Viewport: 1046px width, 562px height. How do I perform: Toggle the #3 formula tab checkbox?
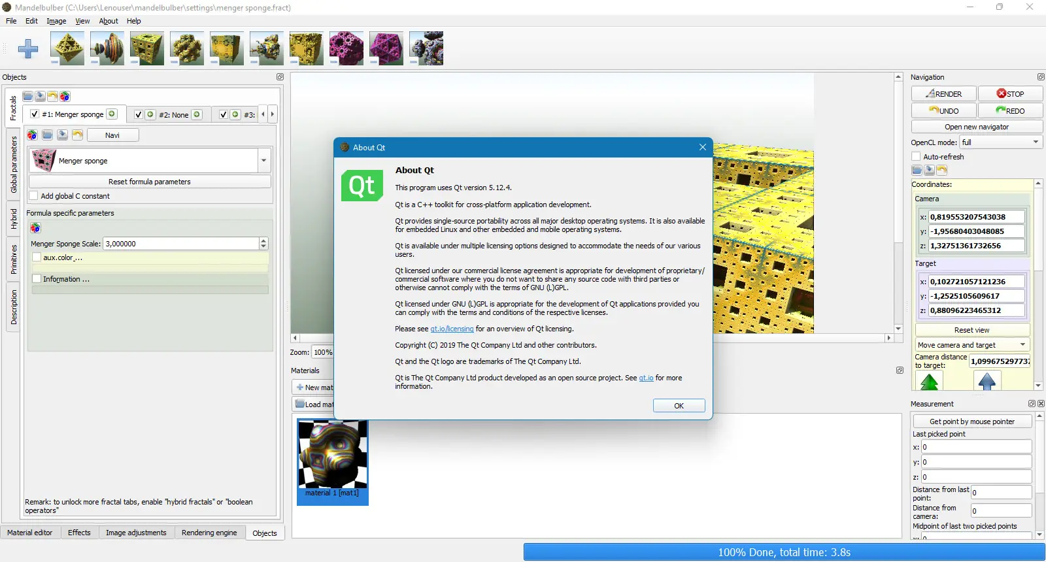[224, 114]
